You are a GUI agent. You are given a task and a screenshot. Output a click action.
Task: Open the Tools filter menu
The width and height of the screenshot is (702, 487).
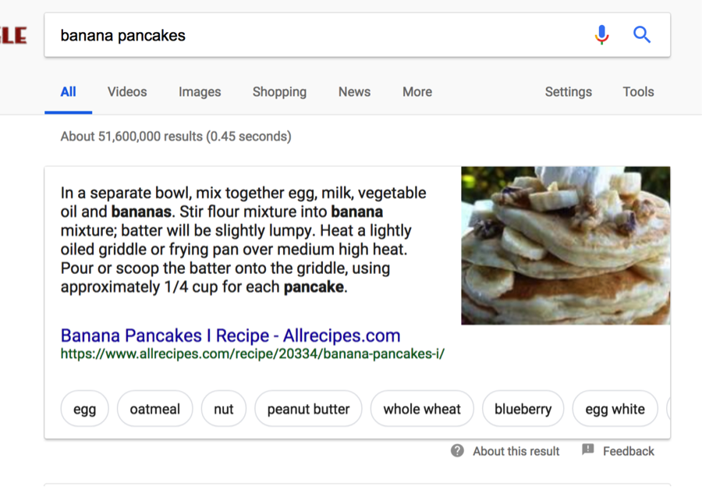coord(638,92)
